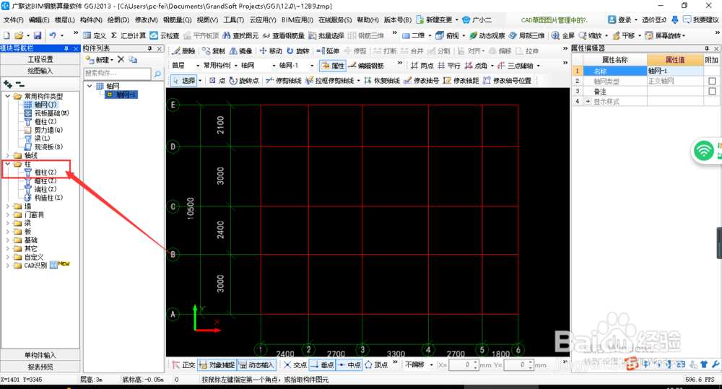
Task: Select the 两点 two-point auxiliary axis tool
Action: click(422, 66)
